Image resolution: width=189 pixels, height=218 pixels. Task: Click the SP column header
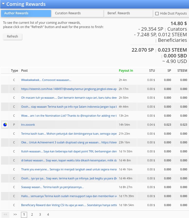[169, 71]
